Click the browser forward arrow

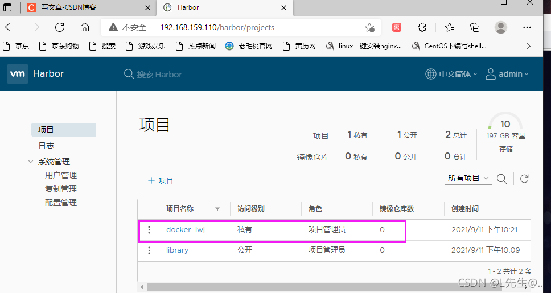click(x=34, y=27)
